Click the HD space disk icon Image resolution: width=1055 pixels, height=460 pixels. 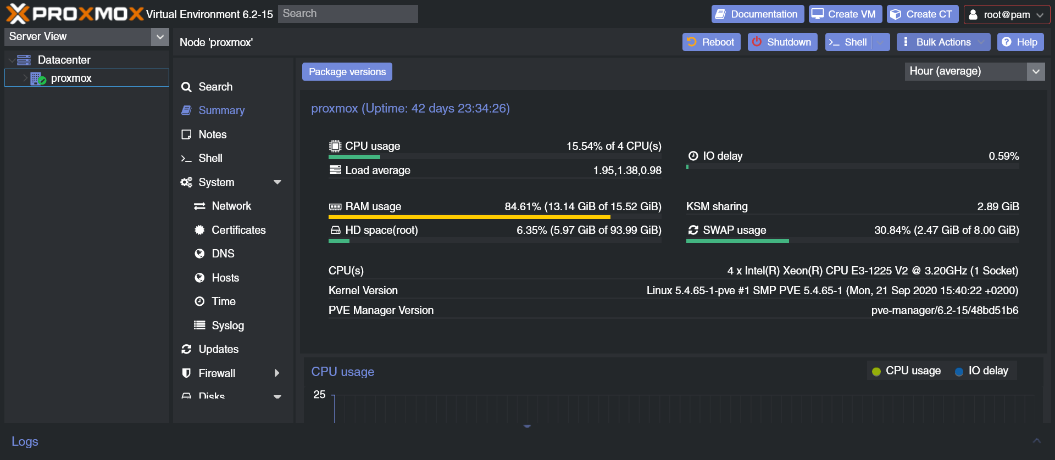click(x=335, y=231)
